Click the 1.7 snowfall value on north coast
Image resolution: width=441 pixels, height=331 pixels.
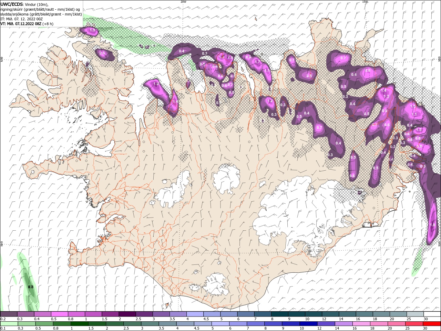[257, 62]
